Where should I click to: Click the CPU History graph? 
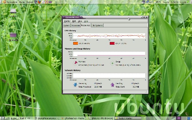click(109, 36)
